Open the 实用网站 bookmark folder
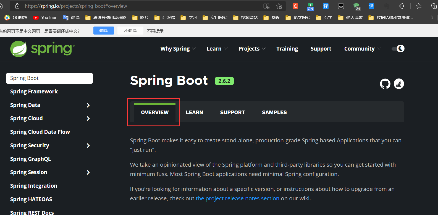438x215 pixels. pyautogui.click(x=215, y=17)
